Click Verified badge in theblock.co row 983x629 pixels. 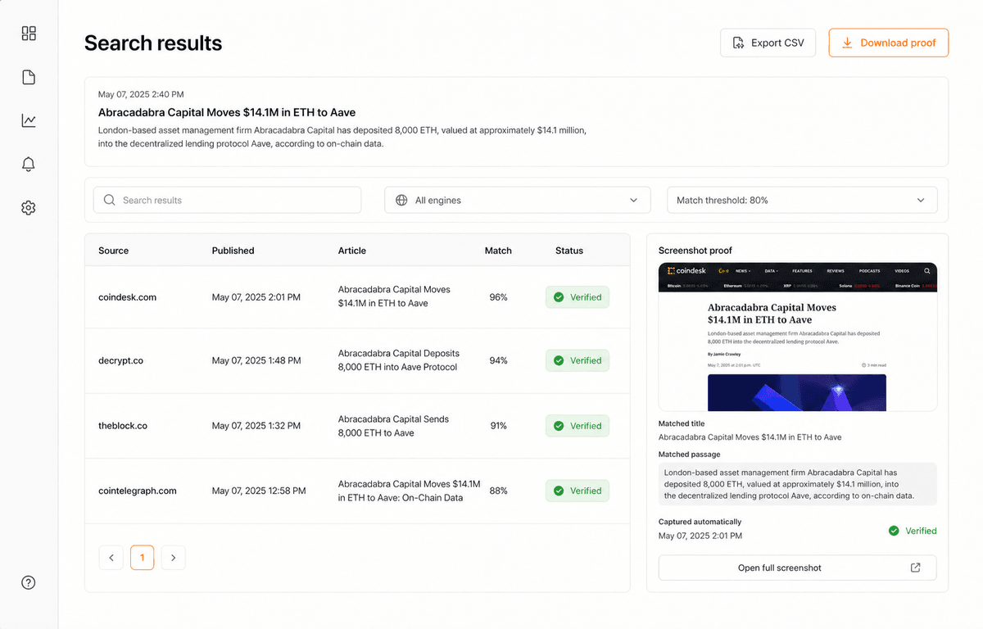pos(578,426)
